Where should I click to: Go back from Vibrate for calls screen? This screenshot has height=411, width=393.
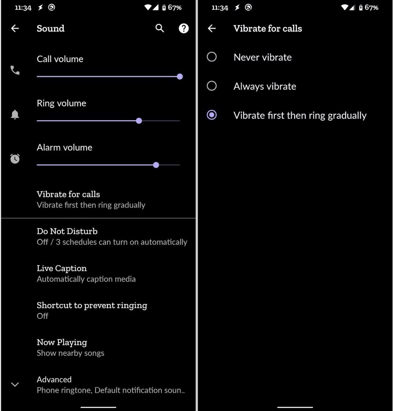coord(212,28)
